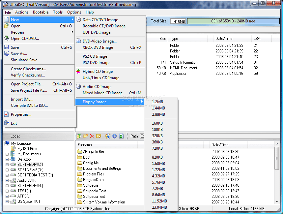
Task: Click the Total Size field showing 410MB
Action: click(178, 21)
